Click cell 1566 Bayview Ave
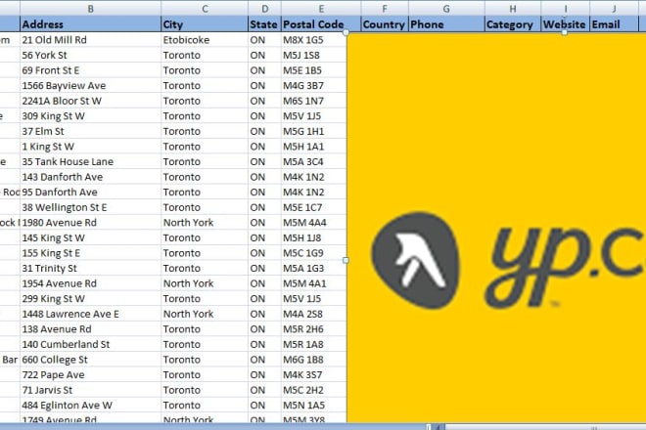This screenshot has height=430, width=646. (90, 86)
